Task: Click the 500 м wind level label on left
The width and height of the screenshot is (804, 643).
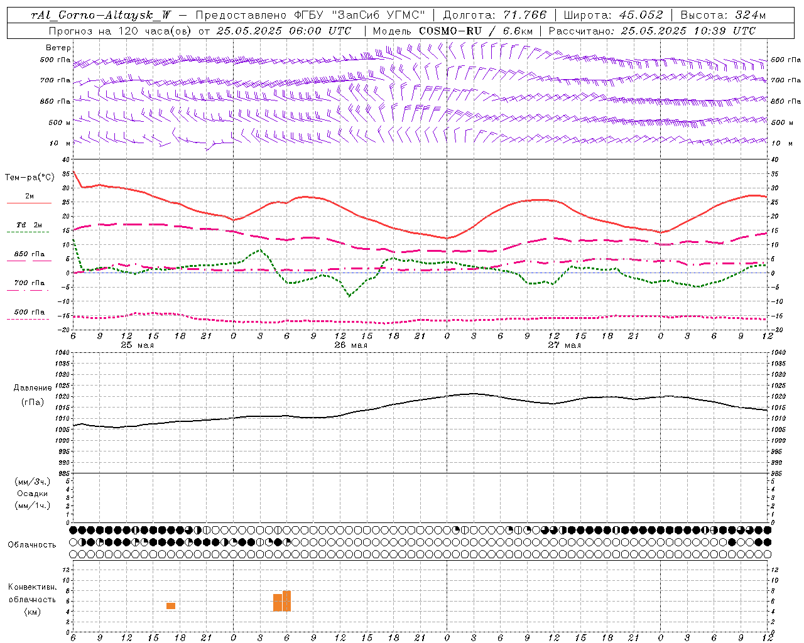Action: (60, 122)
